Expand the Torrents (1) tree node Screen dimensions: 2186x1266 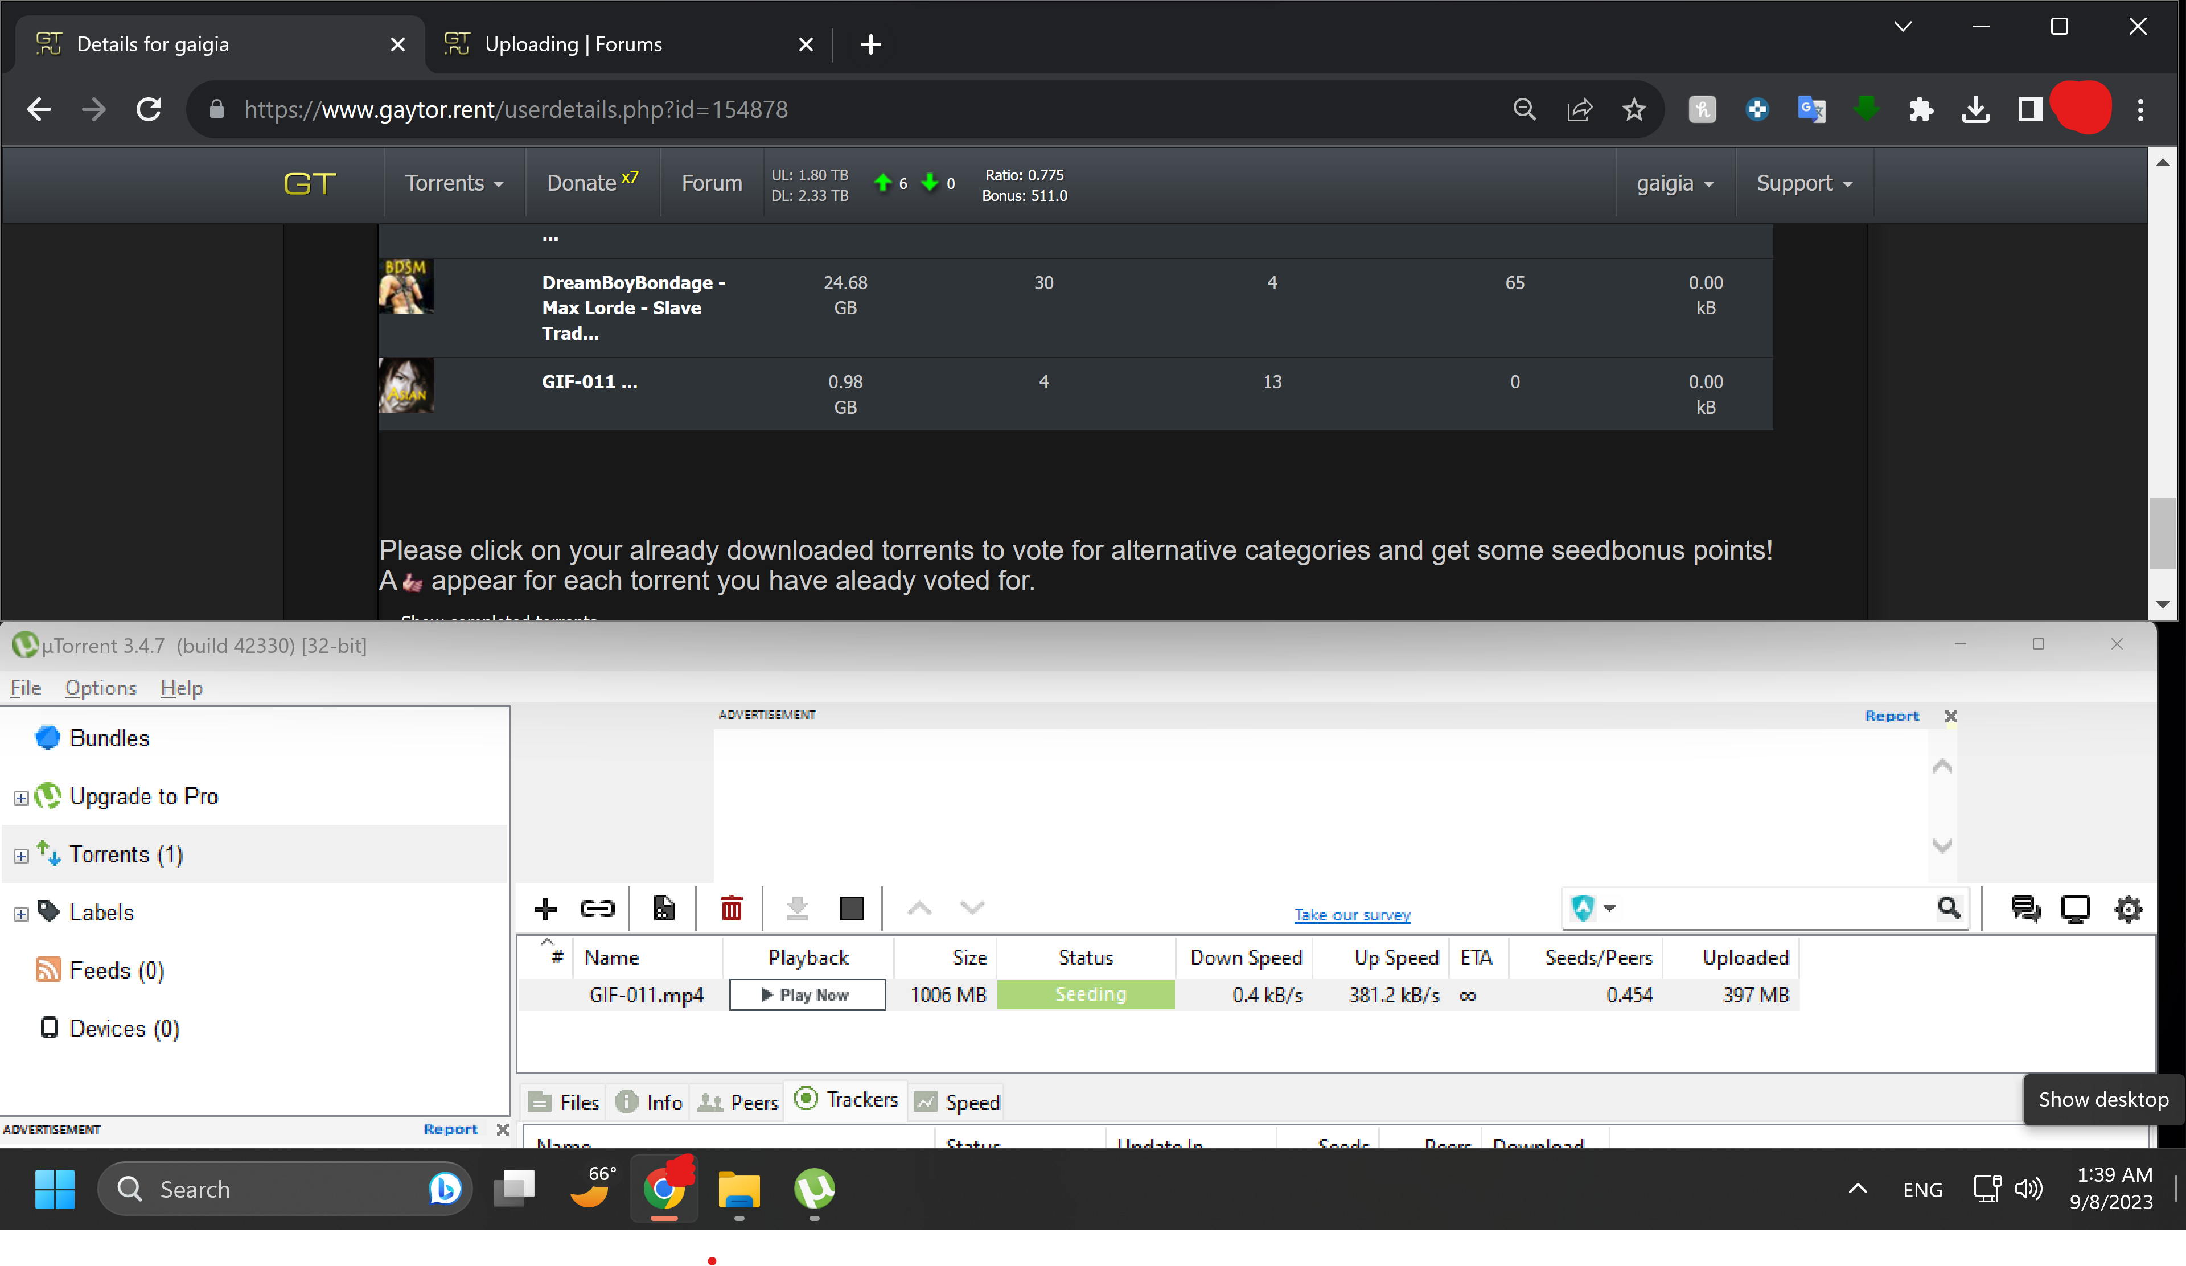(x=21, y=856)
